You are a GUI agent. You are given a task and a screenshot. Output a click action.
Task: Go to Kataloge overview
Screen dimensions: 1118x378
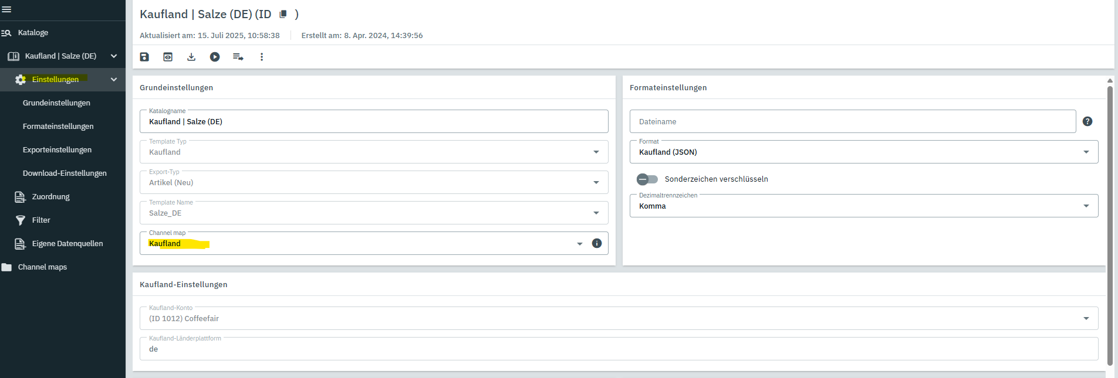click(x=33, y=33)
